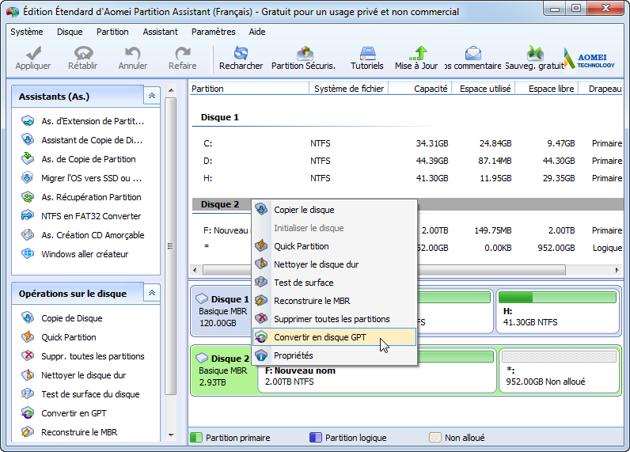Viewport: 630px width, 452px height.
Task: Open the Assistant menu
Action: pyautogui.click(x=161, y=32)
